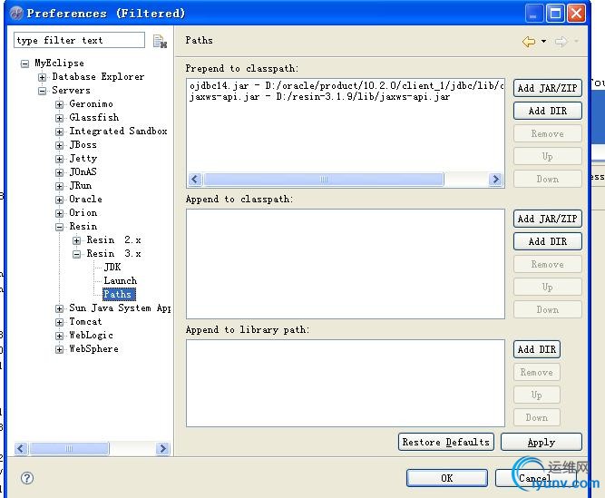Select Launch under Resin 3.x
605x498 pixels.
coord(121,280)
